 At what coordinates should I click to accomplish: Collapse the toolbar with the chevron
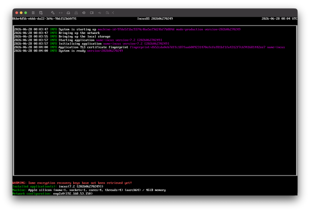113,13
